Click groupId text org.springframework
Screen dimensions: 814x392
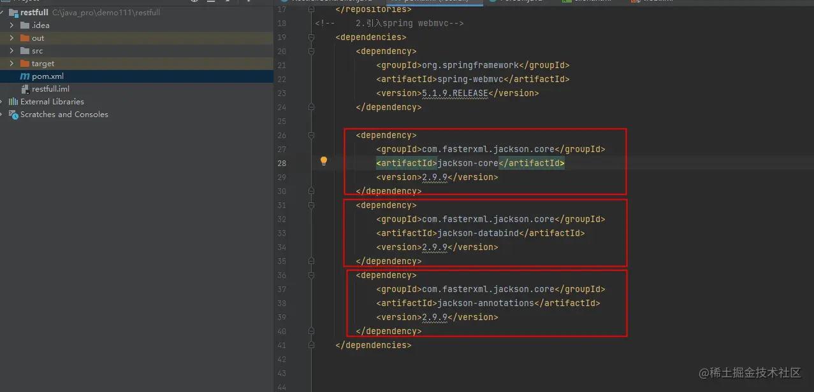(x=470, y=65)
